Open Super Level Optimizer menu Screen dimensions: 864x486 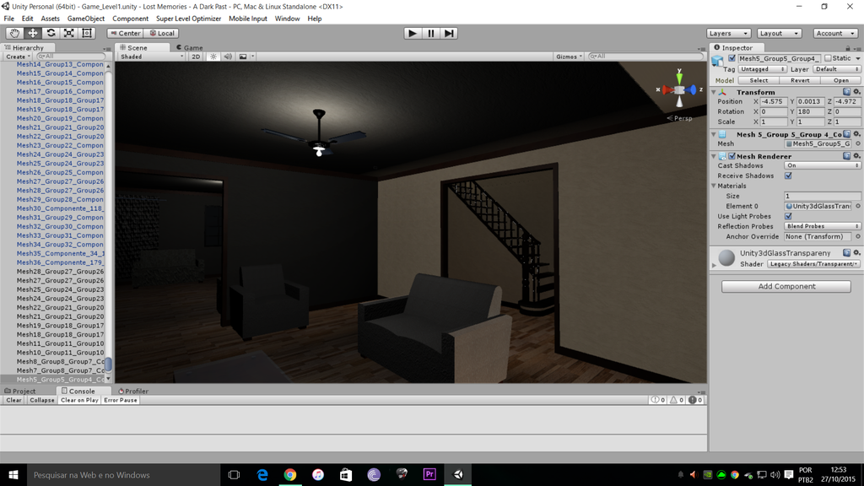pyautogui.click(x=188, y=19)
